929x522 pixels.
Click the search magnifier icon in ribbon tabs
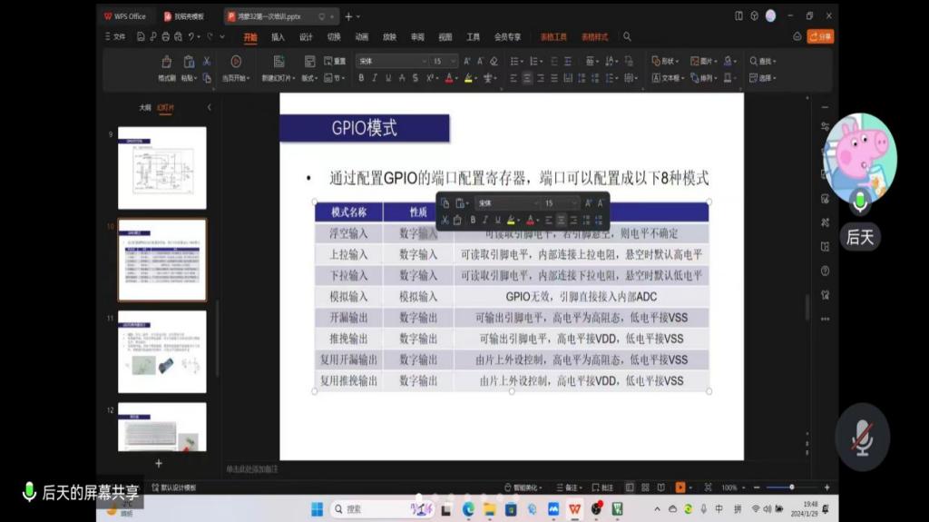click(x=627, y=37)
